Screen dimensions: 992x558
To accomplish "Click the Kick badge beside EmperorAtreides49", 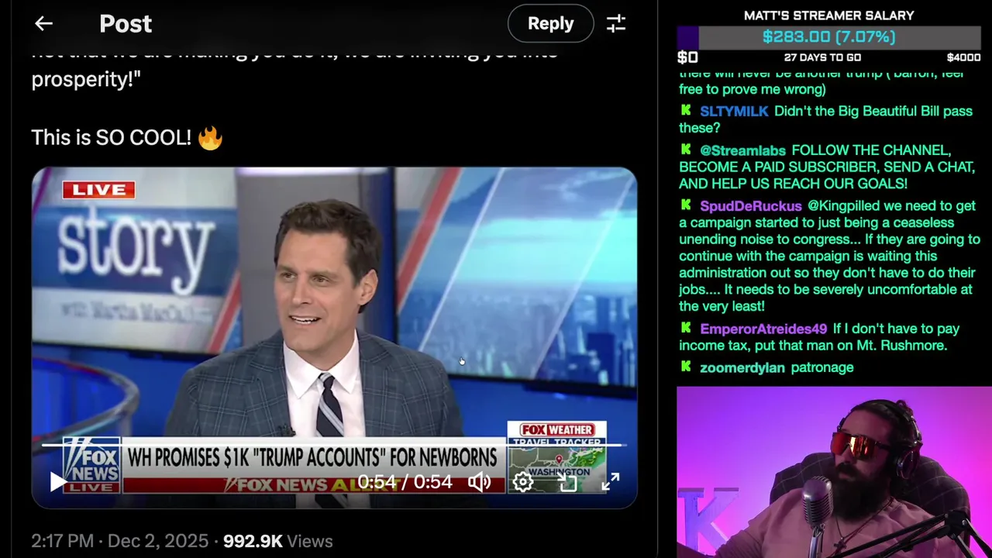I will (686, 328).
